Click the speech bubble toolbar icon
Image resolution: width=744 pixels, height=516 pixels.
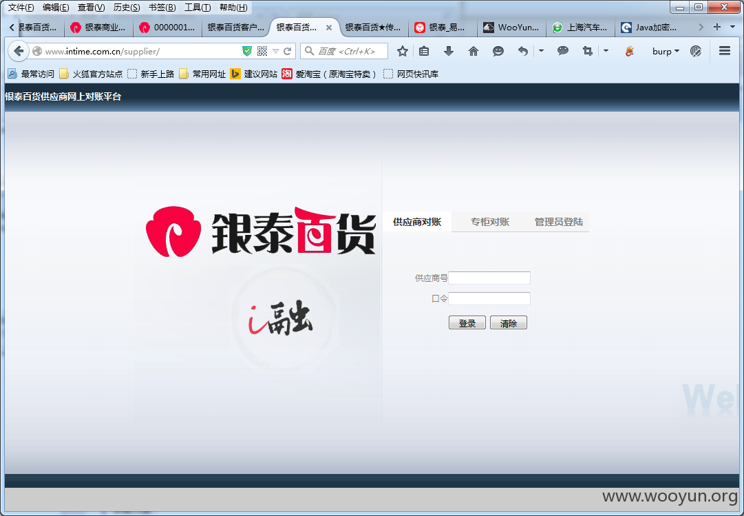(x=563, y=50)
